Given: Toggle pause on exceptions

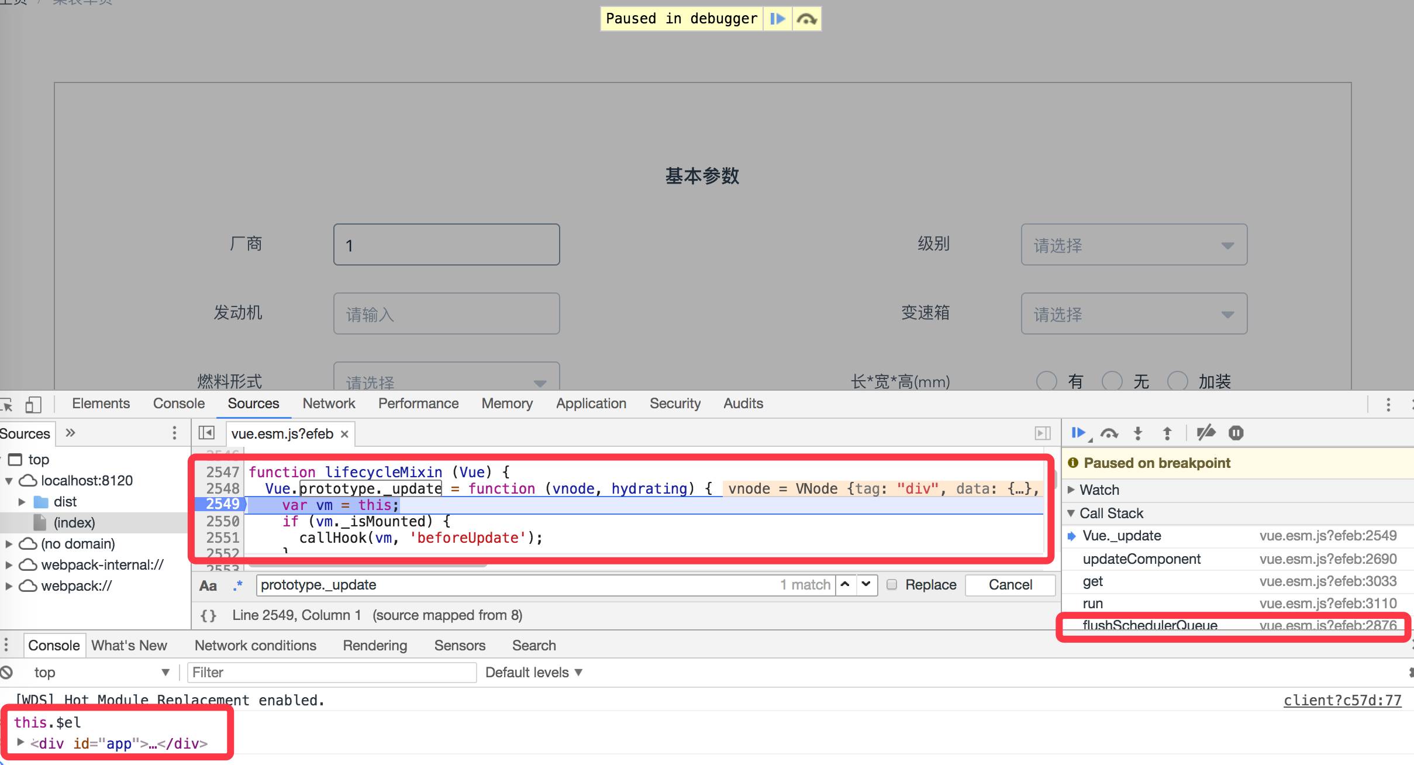Looking at the screenshot, I should tap(1236, 433).
